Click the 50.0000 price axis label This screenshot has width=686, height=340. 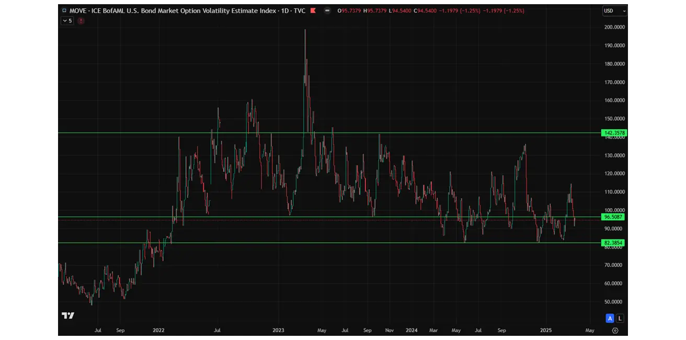tap(614, 302)
